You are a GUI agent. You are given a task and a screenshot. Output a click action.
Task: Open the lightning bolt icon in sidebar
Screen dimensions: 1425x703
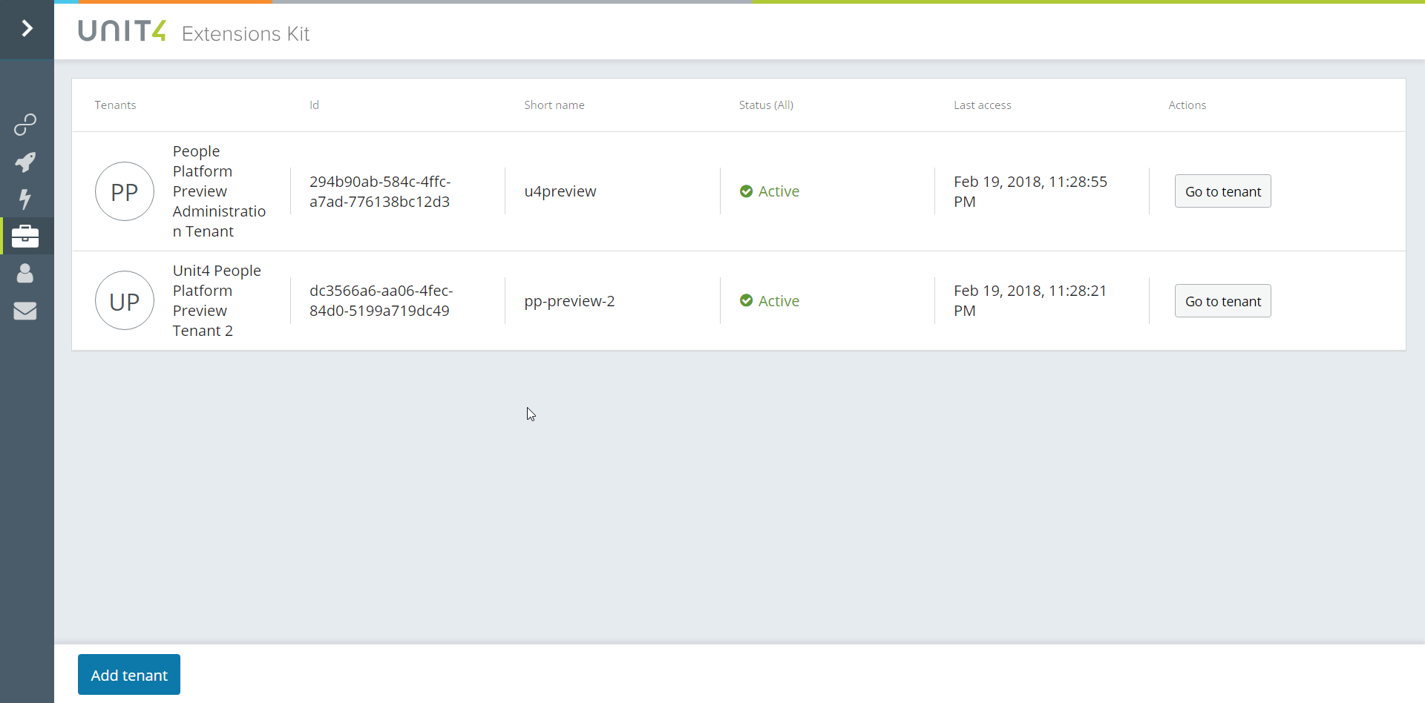click(x=25, y=199)
